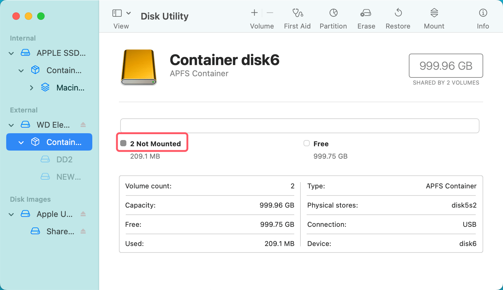Click the volume usage bar above the legend
The width and height of the screenshot is (503, 290).
[299, 126]
